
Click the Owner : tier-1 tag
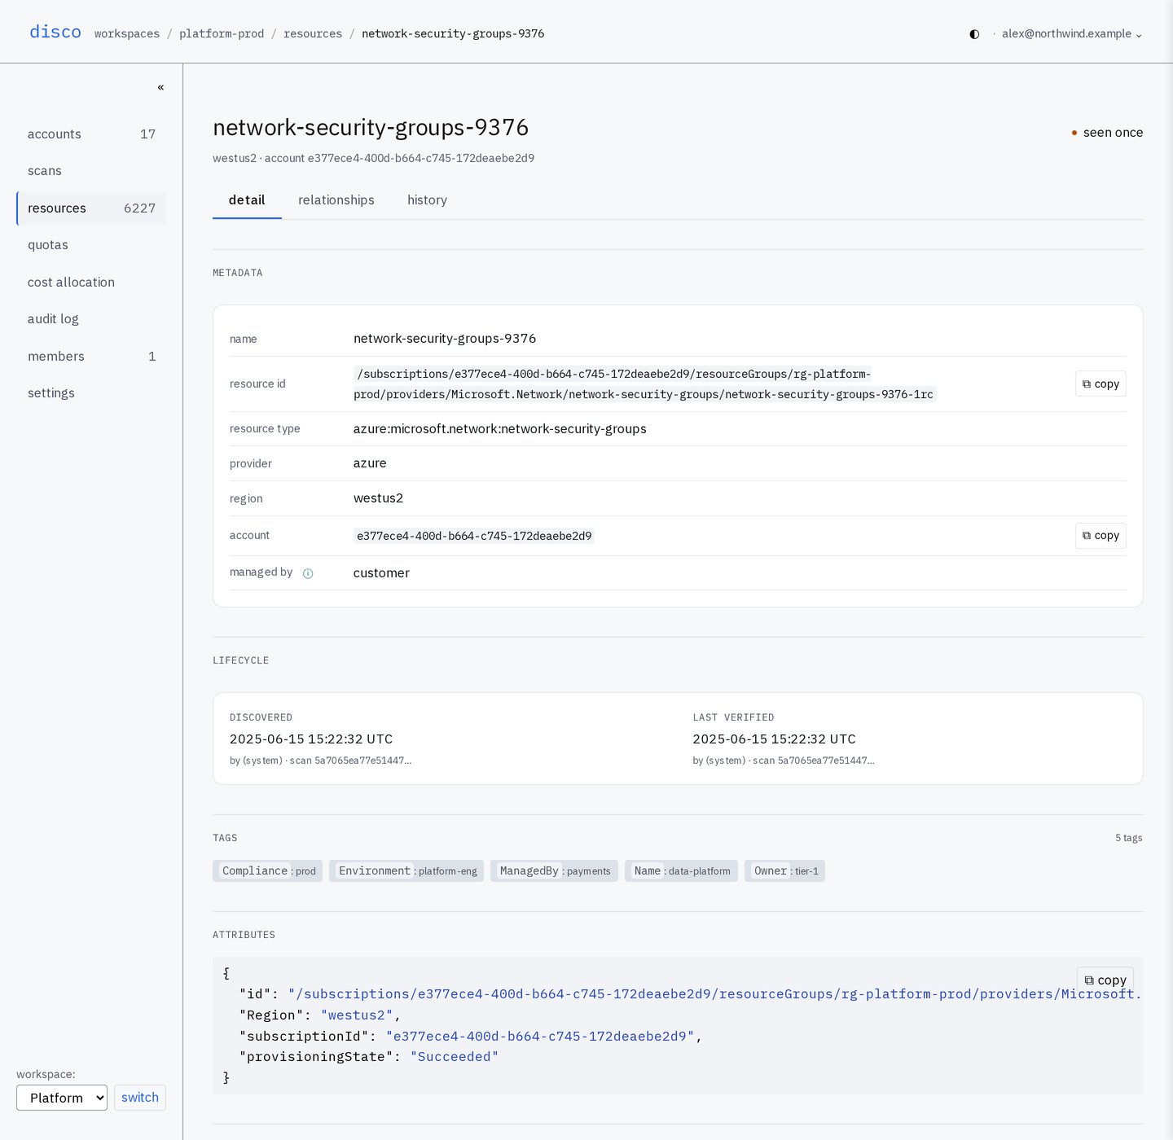(x=785, y=871)
